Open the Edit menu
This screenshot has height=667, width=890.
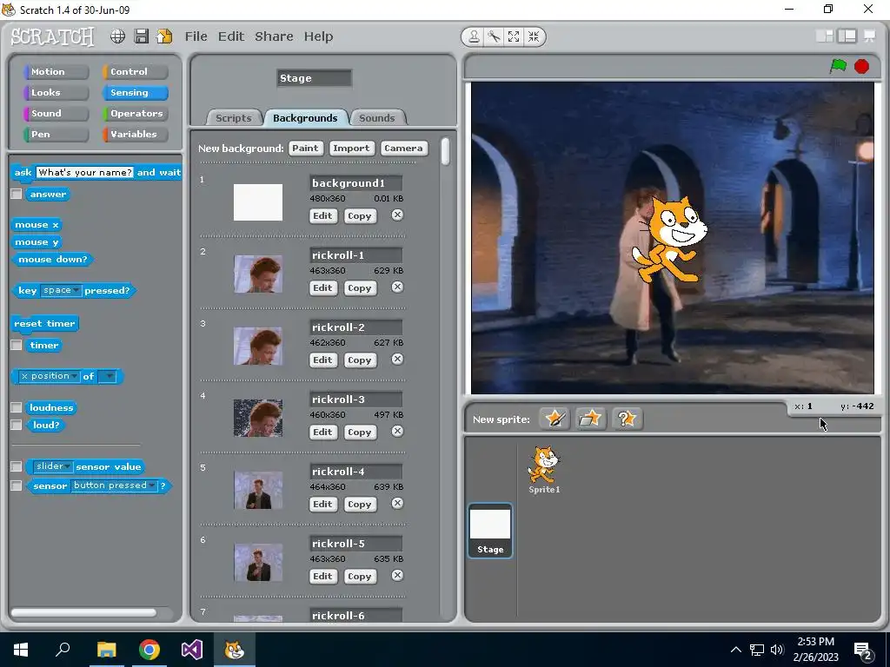pyautogui.click(x=231, y=36)
